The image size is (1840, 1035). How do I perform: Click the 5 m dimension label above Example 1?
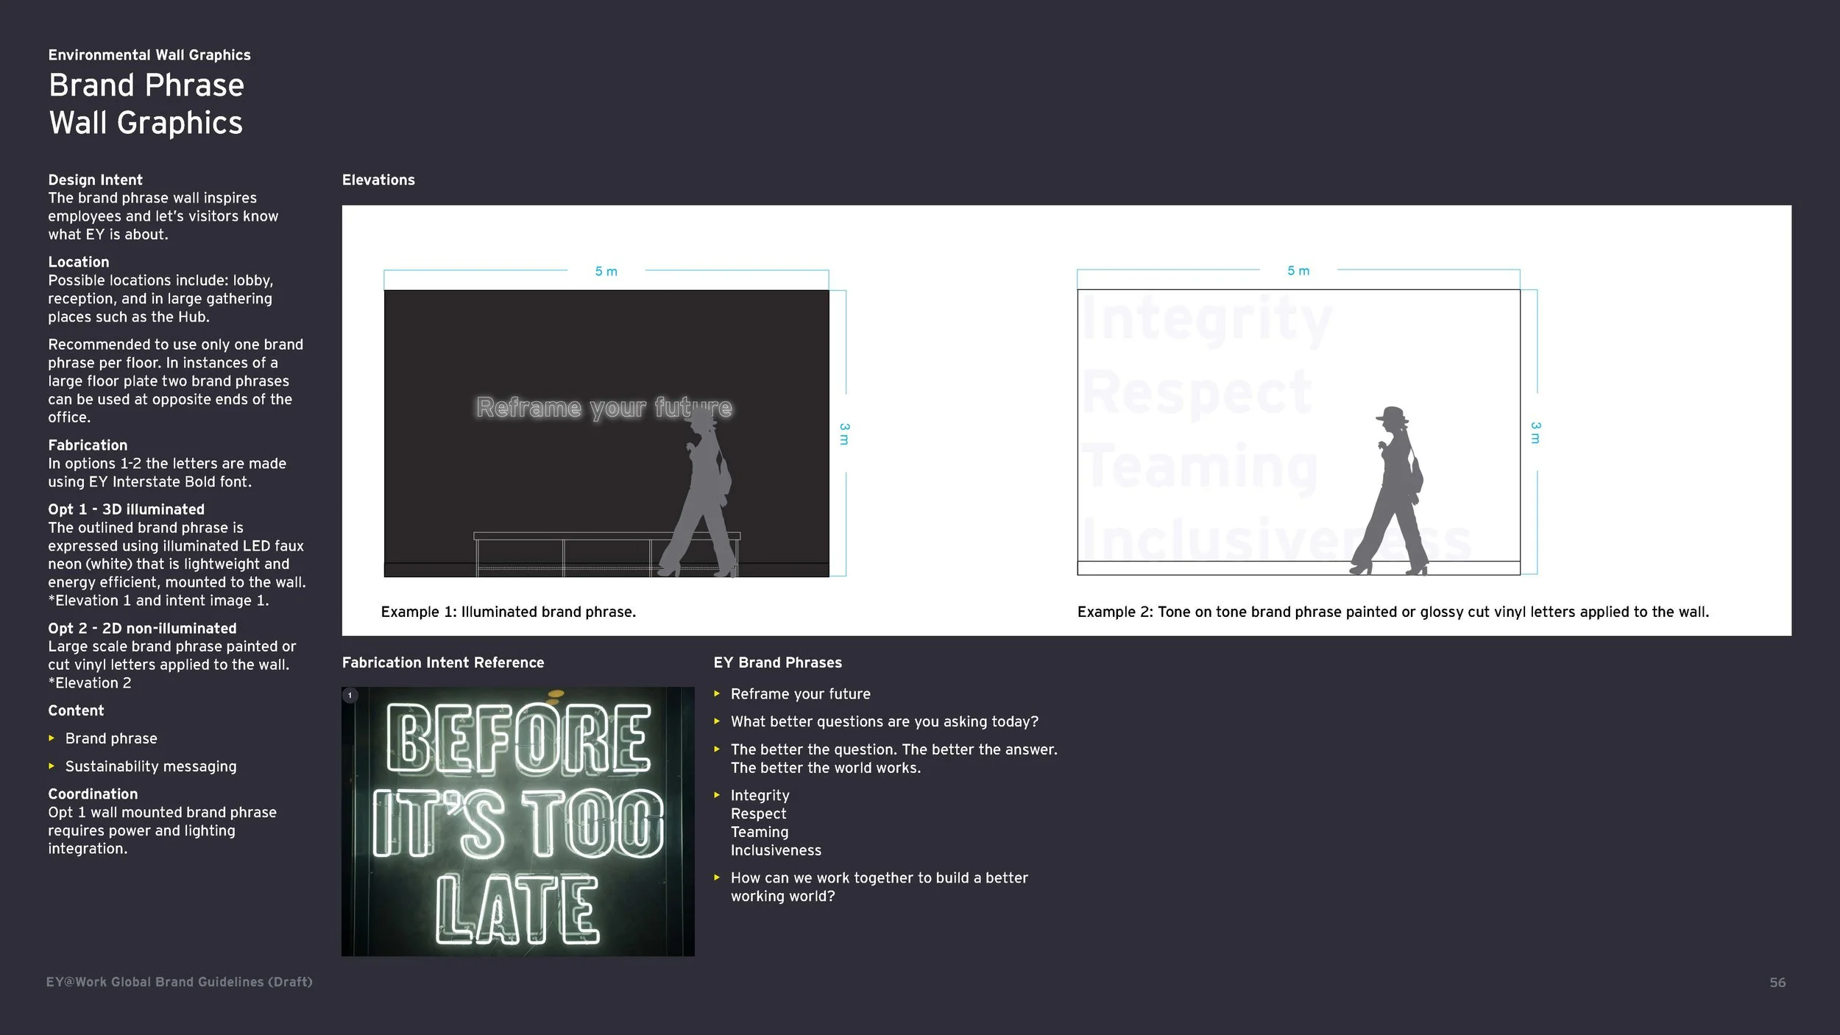pyautogui.click(x=606, y=272)
